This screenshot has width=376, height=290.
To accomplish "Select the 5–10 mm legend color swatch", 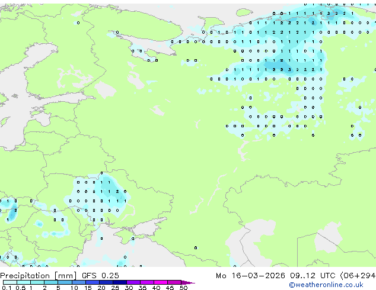I will pos(65,282).
